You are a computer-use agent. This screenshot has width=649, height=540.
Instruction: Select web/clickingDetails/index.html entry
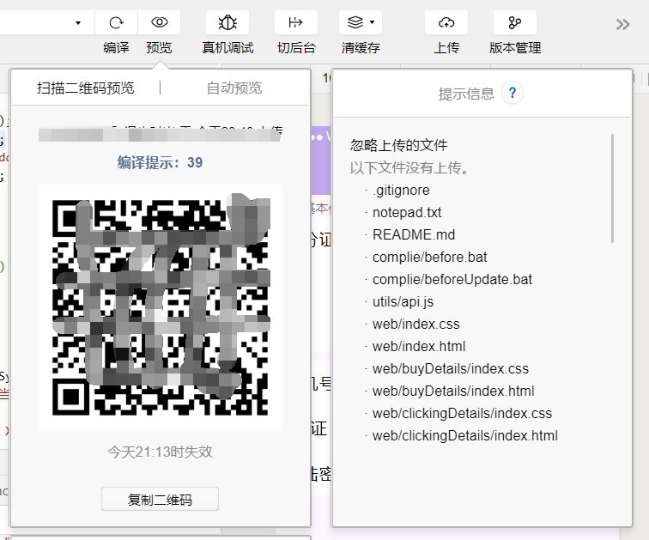(x=464, y=436)
